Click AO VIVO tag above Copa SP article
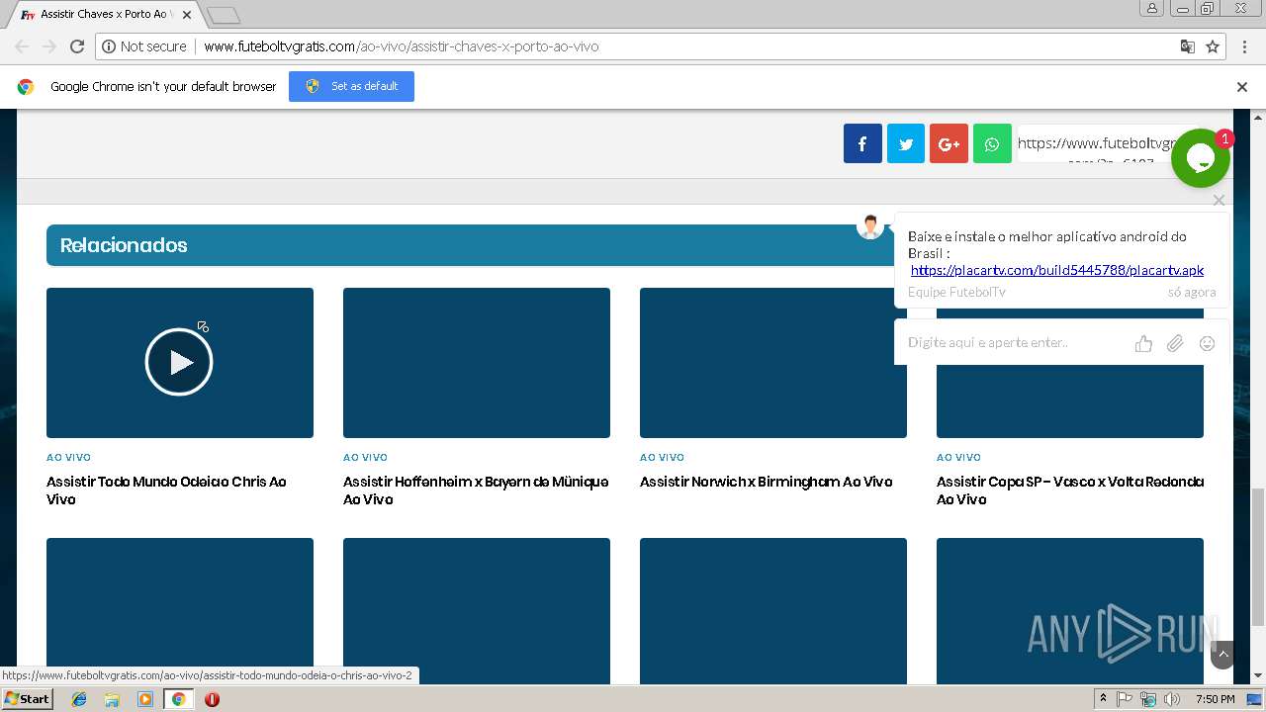 [x=958, y=457]
